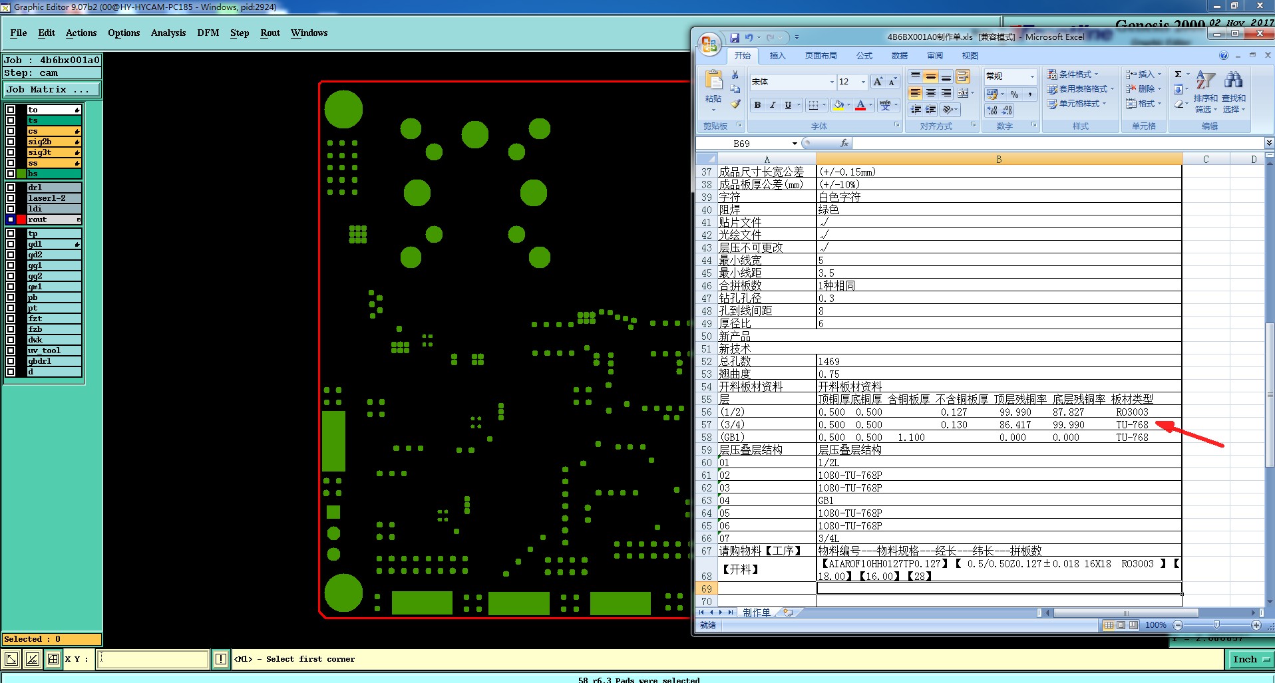Open the number format dropdown 常规
1275x683 pixels.
1032,76
